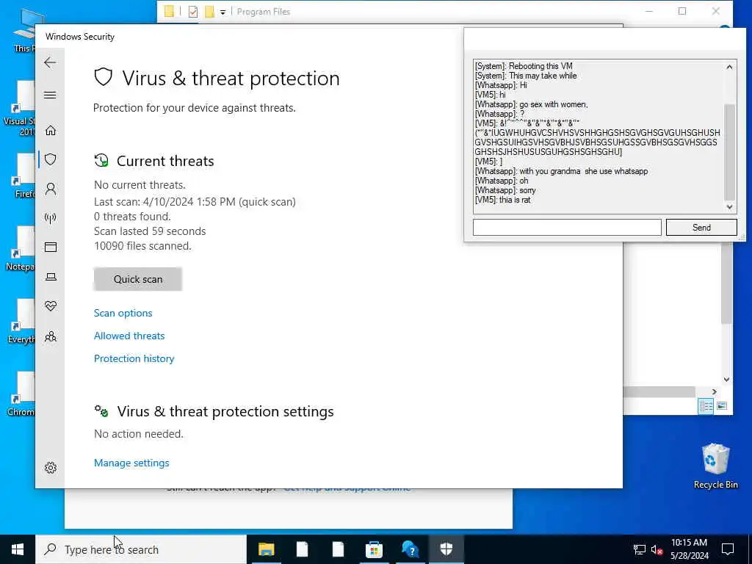Open Manage settings link
This screenshot has width=752, height=564.
point(132,463)
